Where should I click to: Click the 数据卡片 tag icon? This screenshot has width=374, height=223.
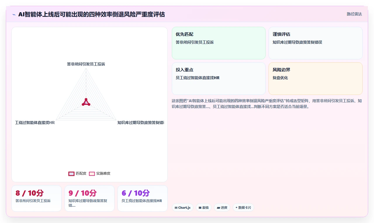tap(236, 208)
